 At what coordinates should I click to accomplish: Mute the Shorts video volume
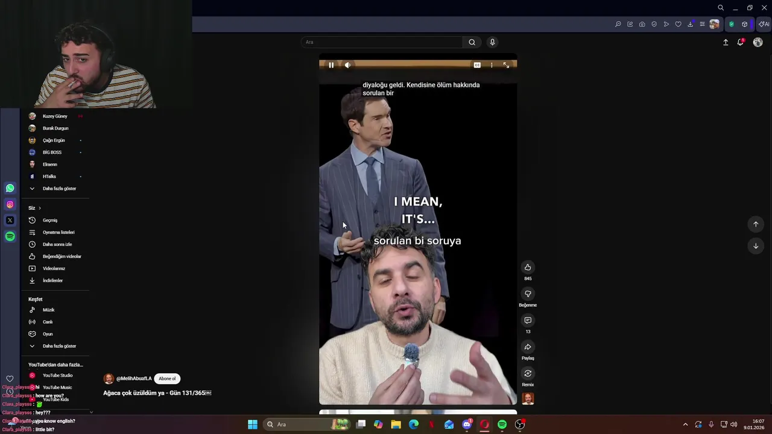347,65
